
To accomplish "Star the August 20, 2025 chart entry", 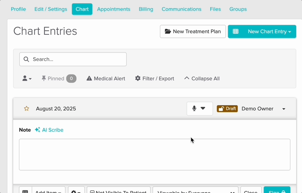I will click(x=26, y=108).
